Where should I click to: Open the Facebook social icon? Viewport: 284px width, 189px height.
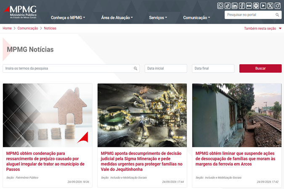click(x=242, y=6)
